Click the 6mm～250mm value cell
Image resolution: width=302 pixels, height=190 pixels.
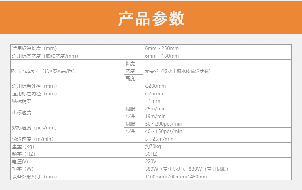coord(162,48)
